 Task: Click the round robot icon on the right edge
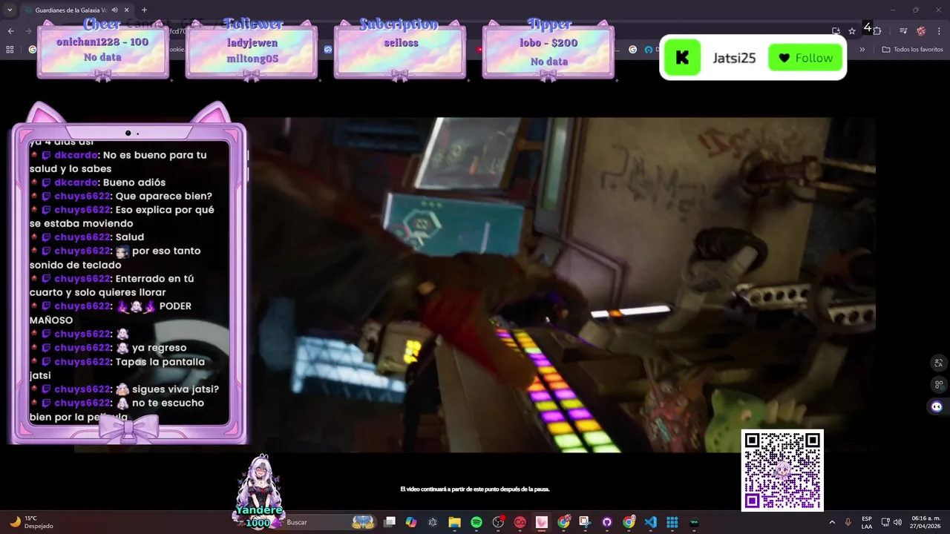click(x=937, y=406)
